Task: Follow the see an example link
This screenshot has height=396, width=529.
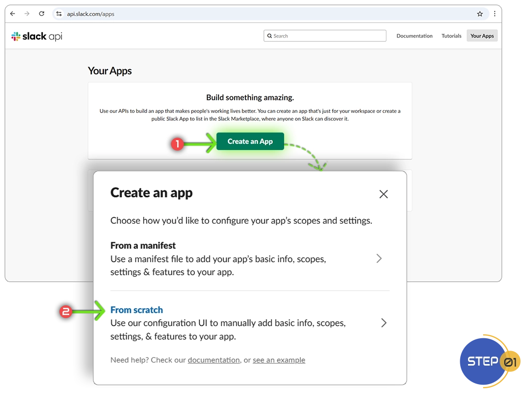Action: pyautogui.click(x=279, y=360)
